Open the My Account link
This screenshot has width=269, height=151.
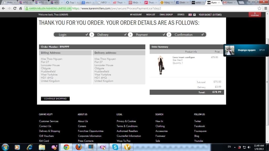tap(136, 15)
